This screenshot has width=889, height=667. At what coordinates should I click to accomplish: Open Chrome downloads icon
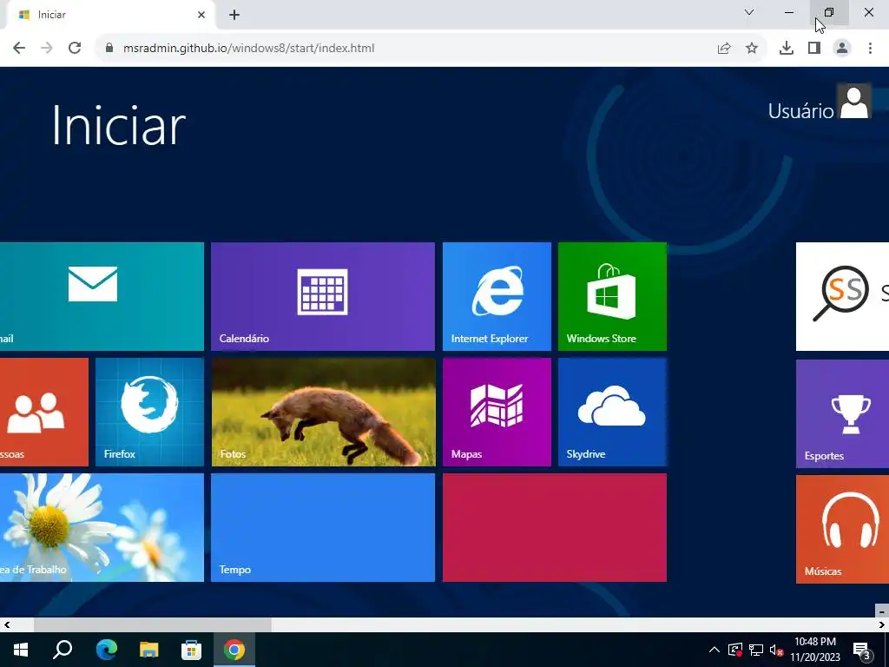[x=787, y=49]
